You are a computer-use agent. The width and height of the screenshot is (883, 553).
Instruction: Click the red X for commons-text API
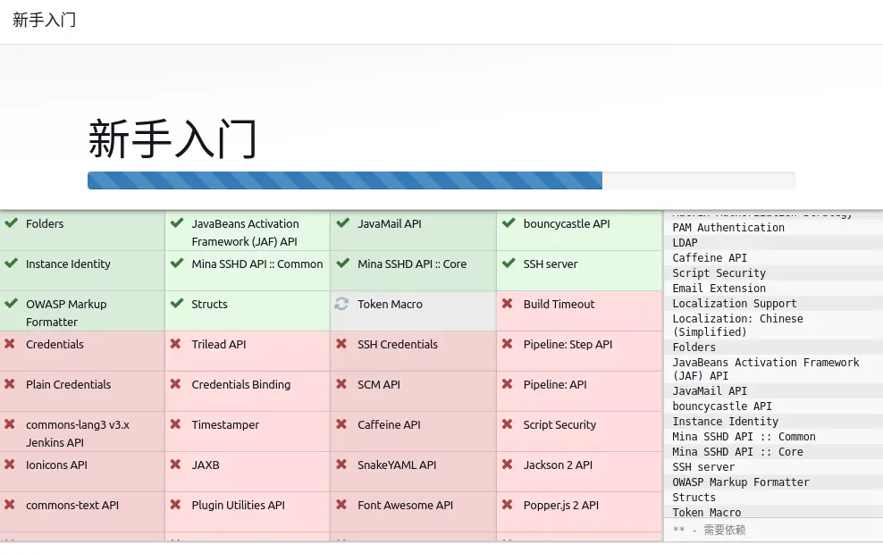click(10, 505)
